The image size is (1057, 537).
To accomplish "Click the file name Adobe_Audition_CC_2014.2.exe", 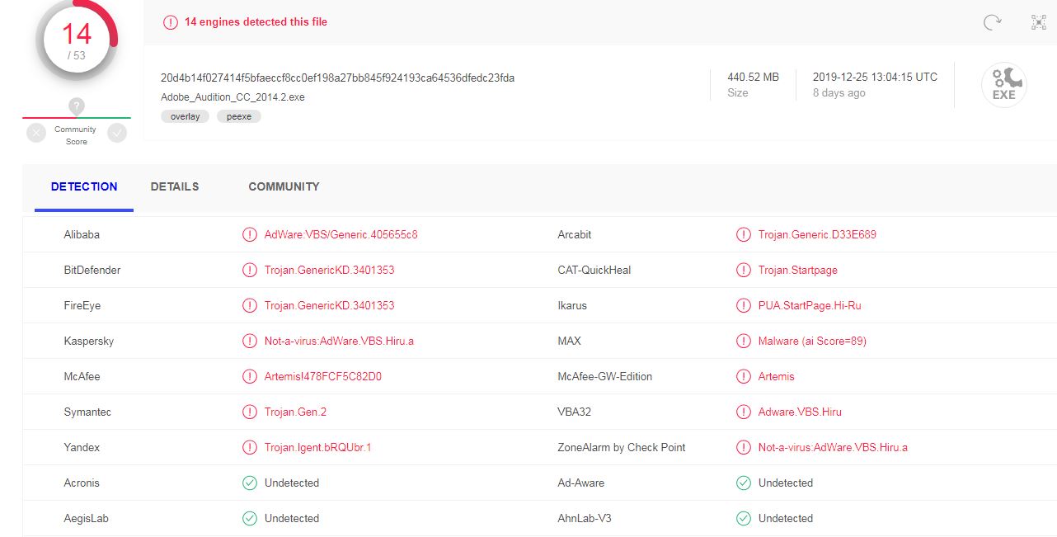I will coord(233,97).
